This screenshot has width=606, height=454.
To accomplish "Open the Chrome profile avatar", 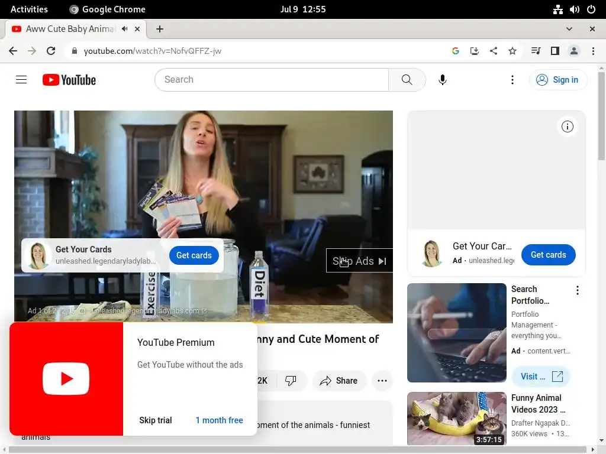I will 574,51.
